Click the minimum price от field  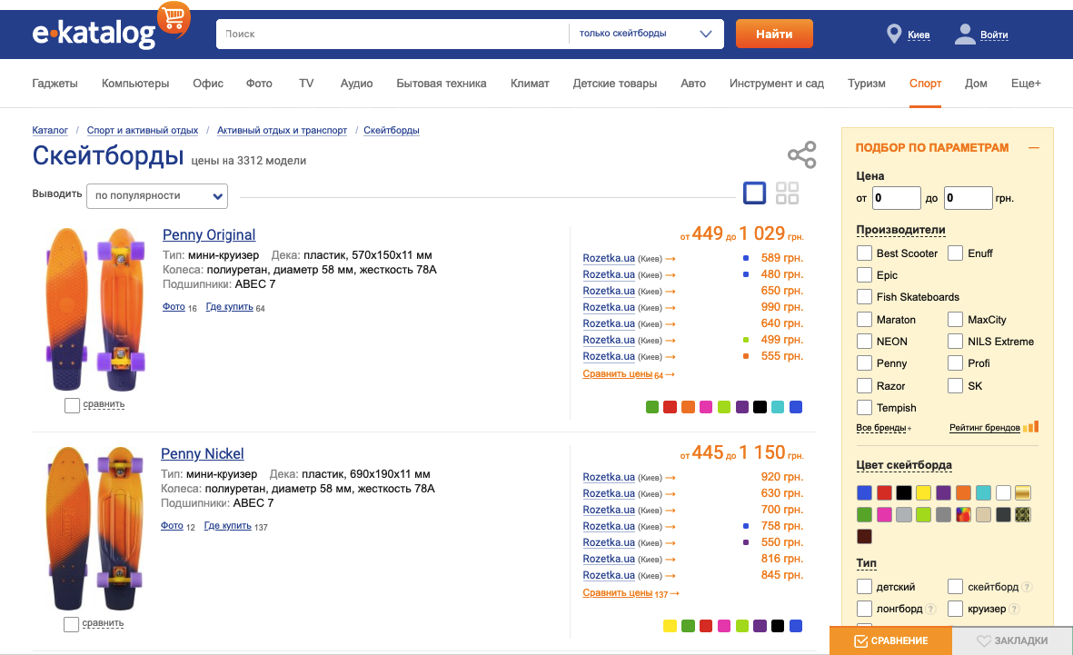click(x=896, y=198)
